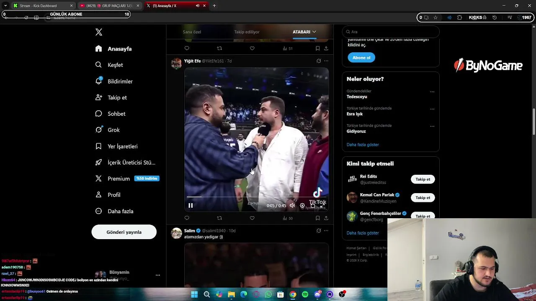
Task: Open Spotify from the taskbar
Action: click(305, 295)
